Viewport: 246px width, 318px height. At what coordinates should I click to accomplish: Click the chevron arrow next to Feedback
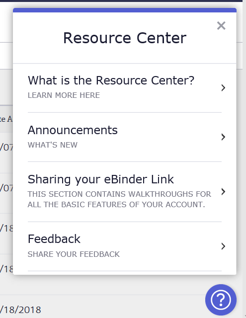tap(223, 246)
